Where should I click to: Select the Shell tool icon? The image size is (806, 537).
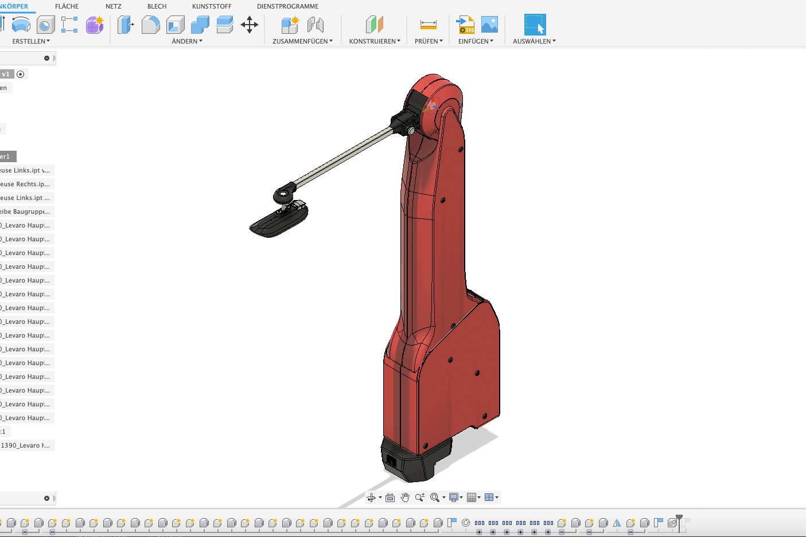pyautogui.click(x=176, y=25)
